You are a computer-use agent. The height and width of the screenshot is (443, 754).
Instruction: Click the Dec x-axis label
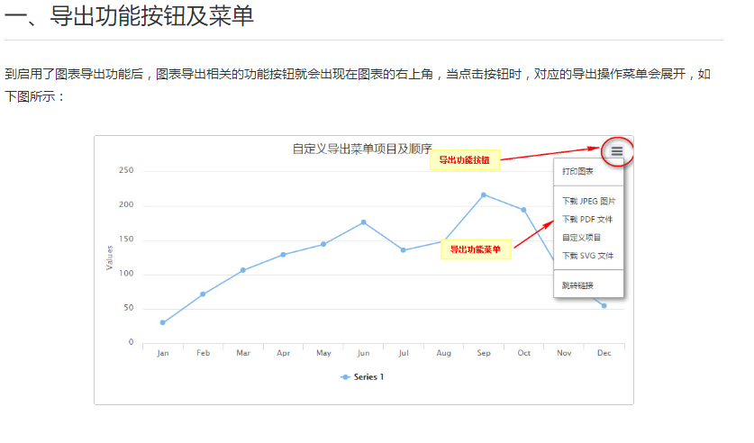(604, 353)
